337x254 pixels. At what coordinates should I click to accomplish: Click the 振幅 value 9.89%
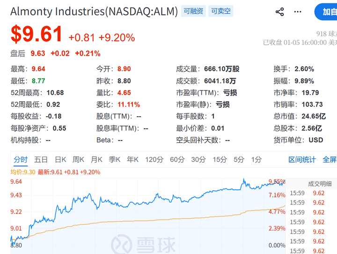pos(304,81)
